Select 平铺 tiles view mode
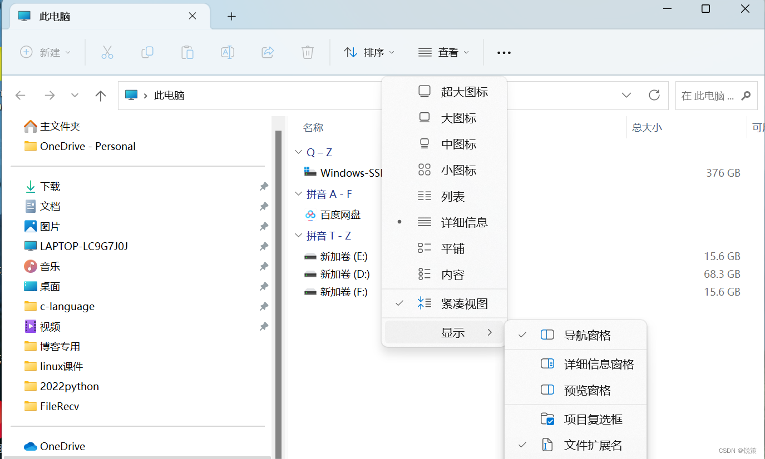The width and height of the screenshot is (765, 459). pyautogui.click(x=444, y=249)
